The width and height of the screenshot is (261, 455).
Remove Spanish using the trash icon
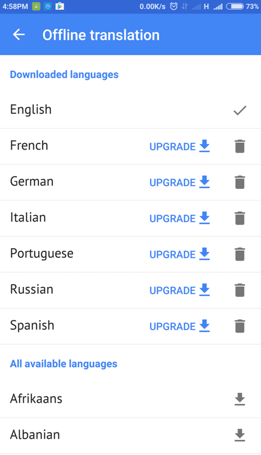click(x=240, y=326)
